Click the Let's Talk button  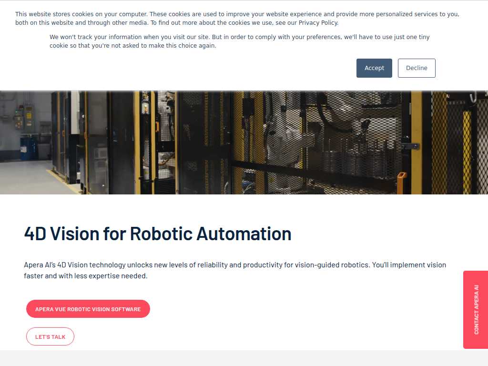[x=50, y=336]
